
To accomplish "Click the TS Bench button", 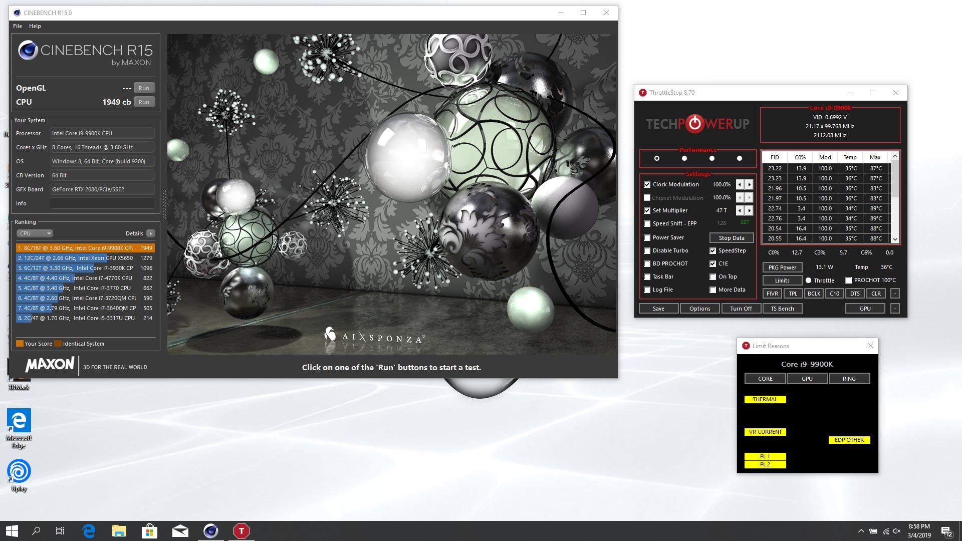I will point(782,309).
